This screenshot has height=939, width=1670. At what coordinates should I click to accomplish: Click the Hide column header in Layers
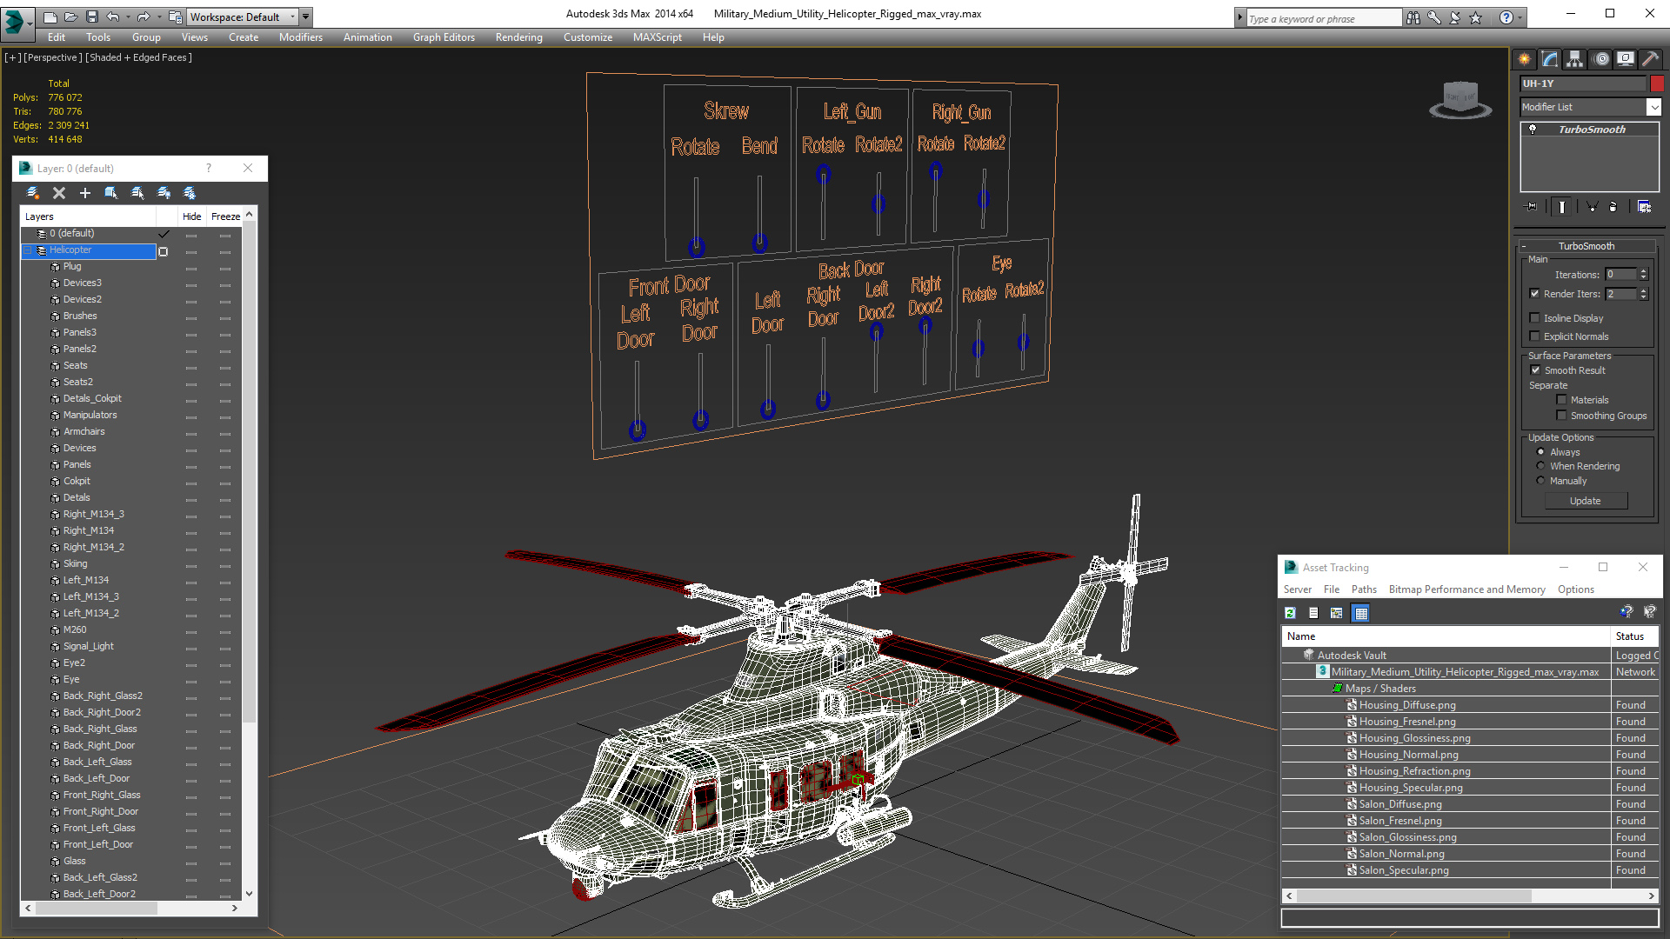pos(191,216)
